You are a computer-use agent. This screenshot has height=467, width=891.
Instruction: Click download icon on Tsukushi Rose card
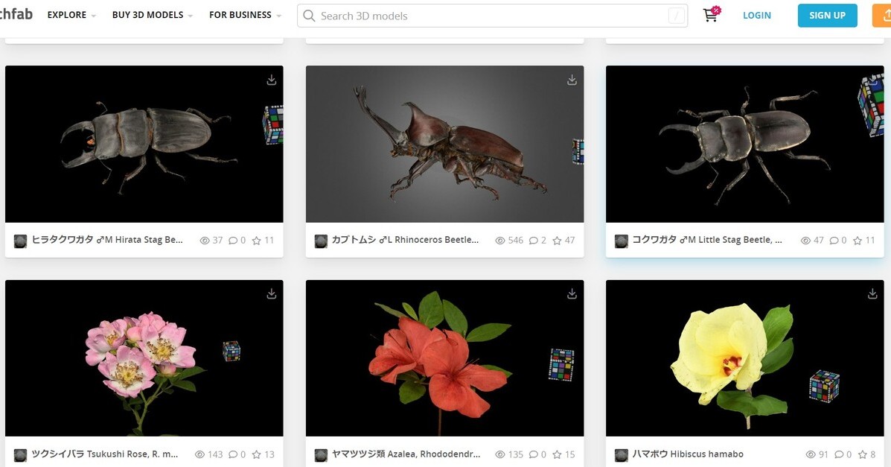tap(272, 294)
